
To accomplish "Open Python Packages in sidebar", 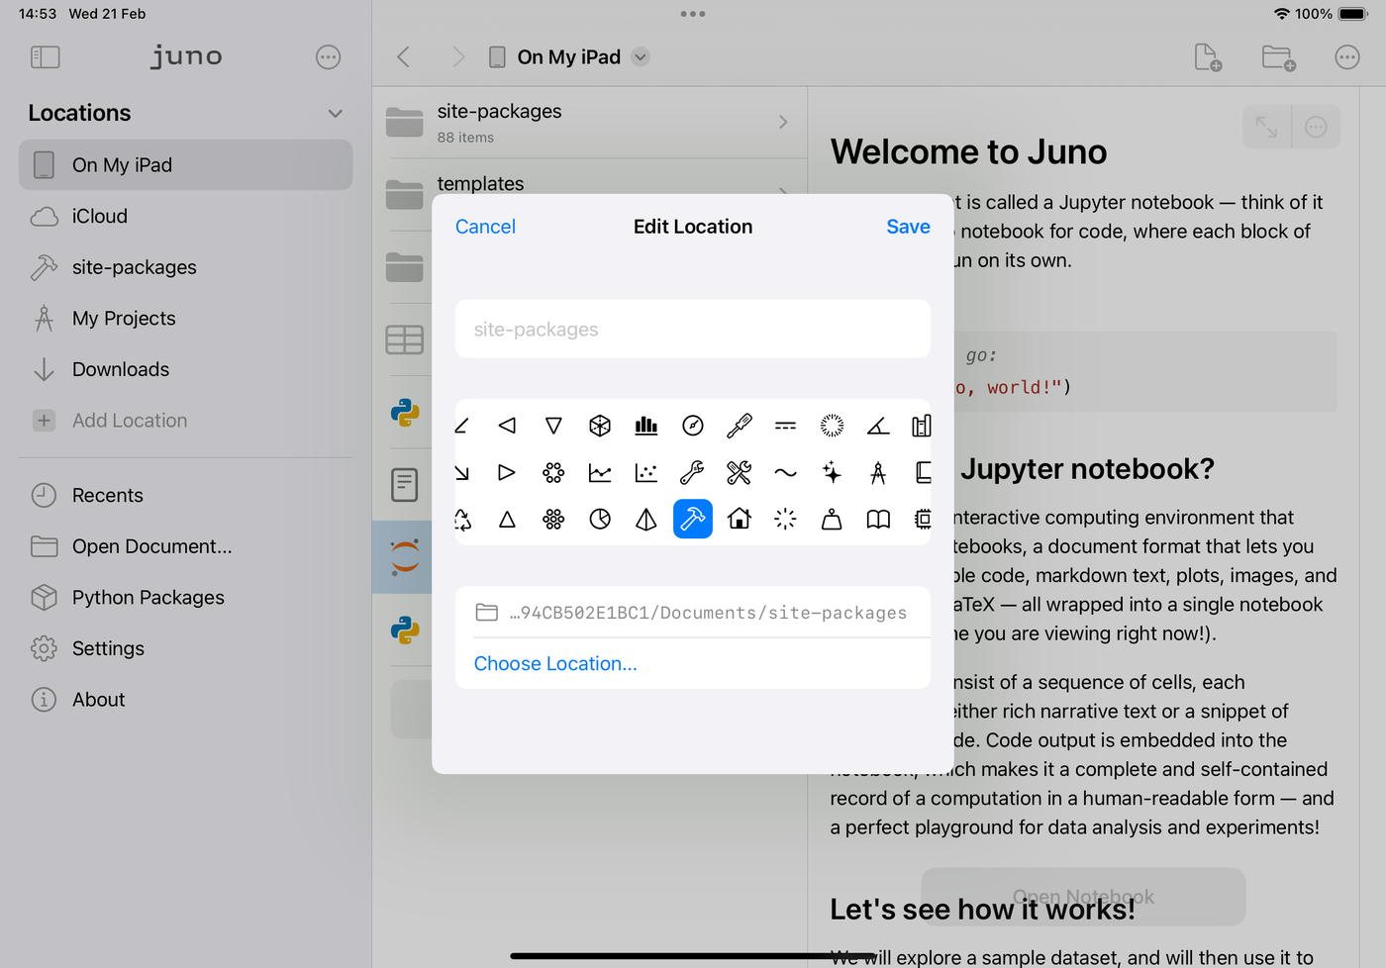I will point(148,597).
